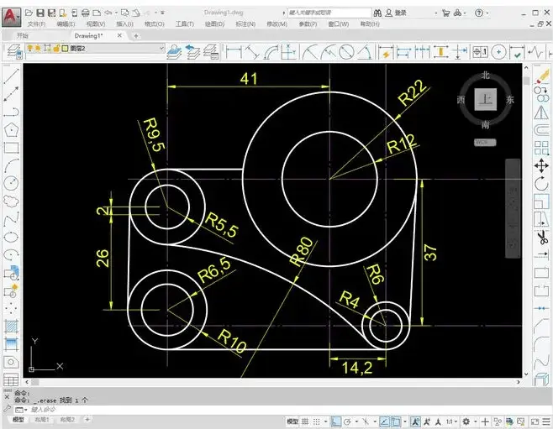Click the Linear dimension tool
This screenshot has height=429, width=553.
click(234, 52)
